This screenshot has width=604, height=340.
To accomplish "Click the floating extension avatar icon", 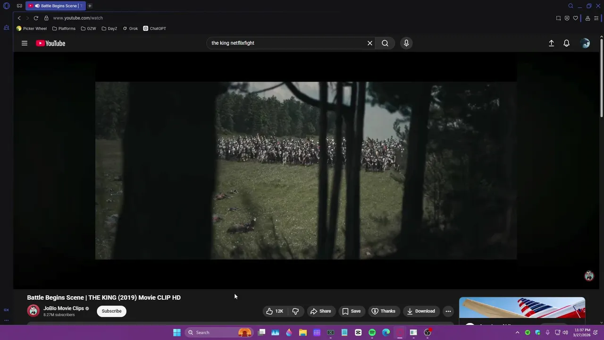I will coord(589,276).
